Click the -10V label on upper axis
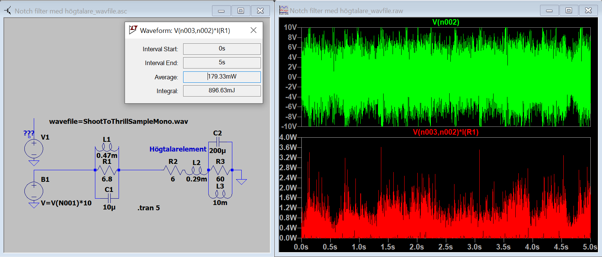Image resolution: width=602 pixels, height=257 pixels. coord(289,126)
